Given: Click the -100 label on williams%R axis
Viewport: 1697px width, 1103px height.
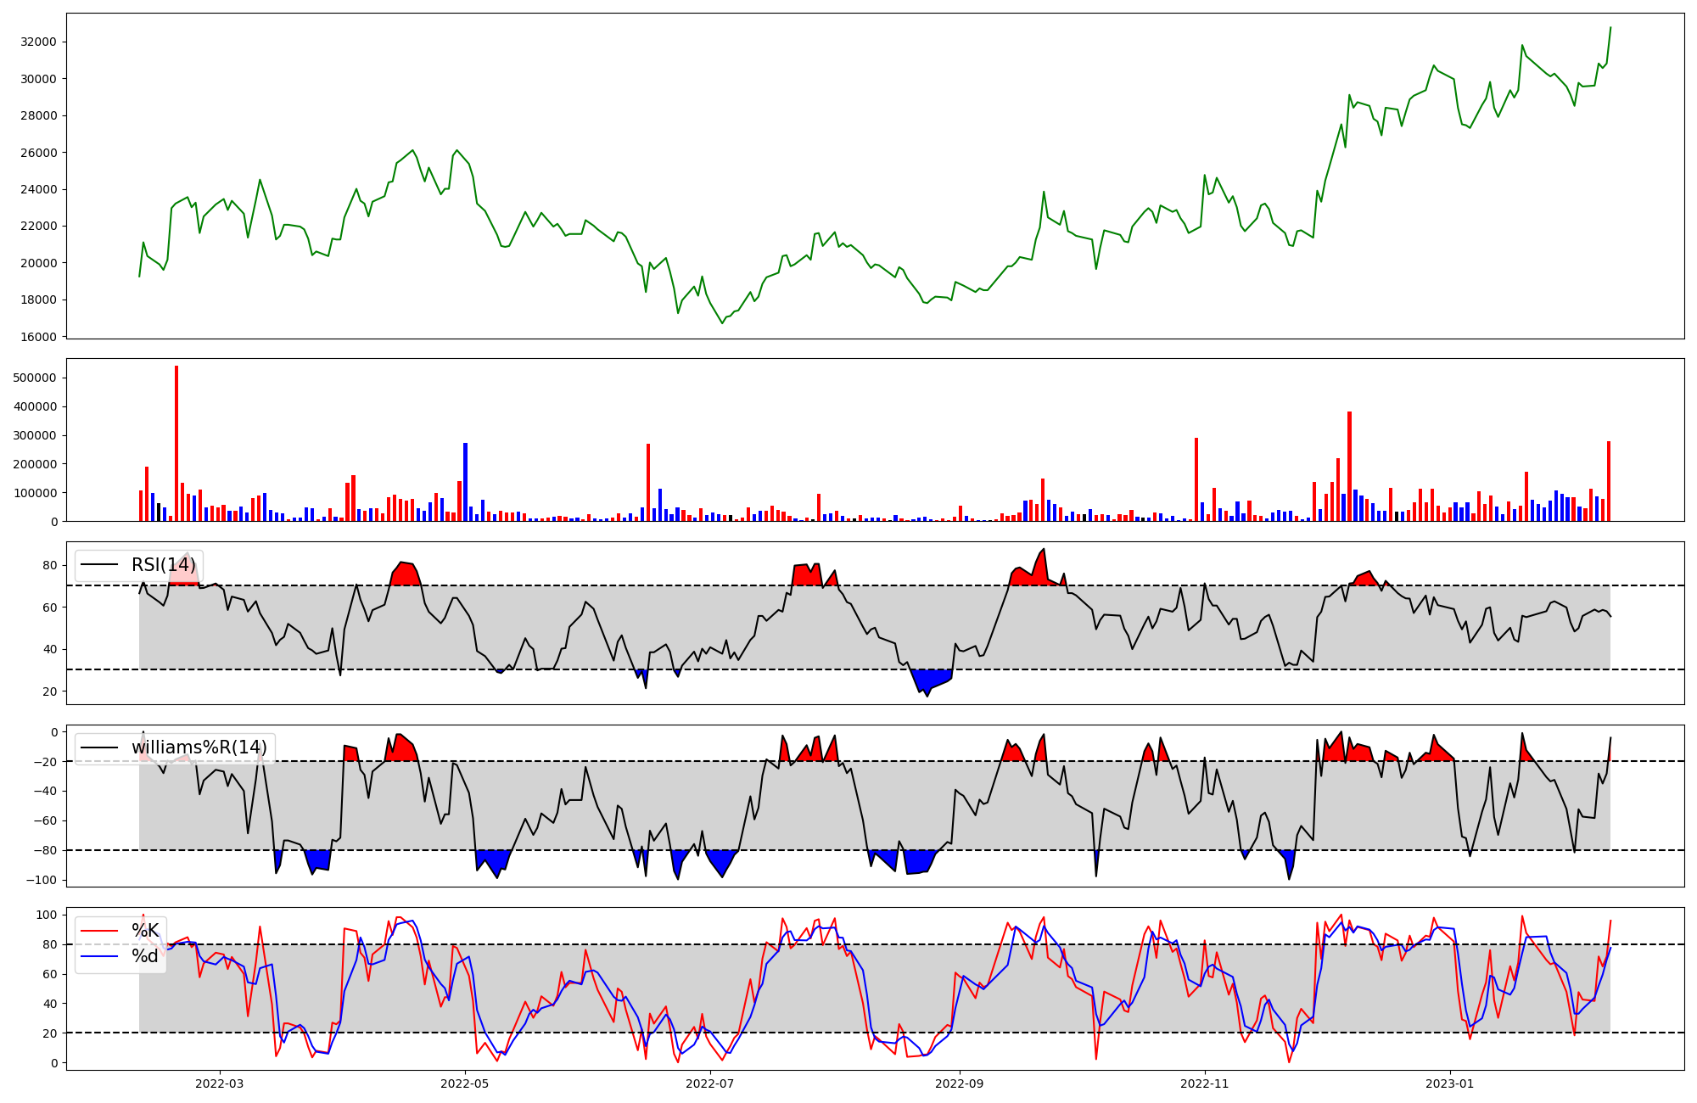Looking at the screenshot, I should click(x=41, y=880).
